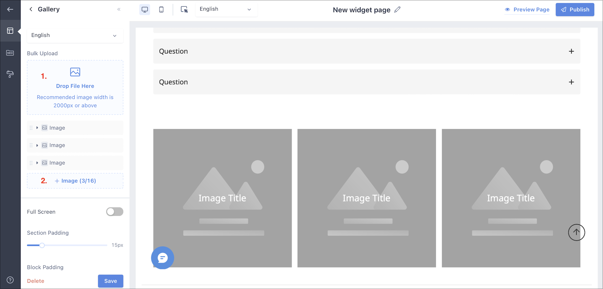Open the help question mark icon

point(10,280)
